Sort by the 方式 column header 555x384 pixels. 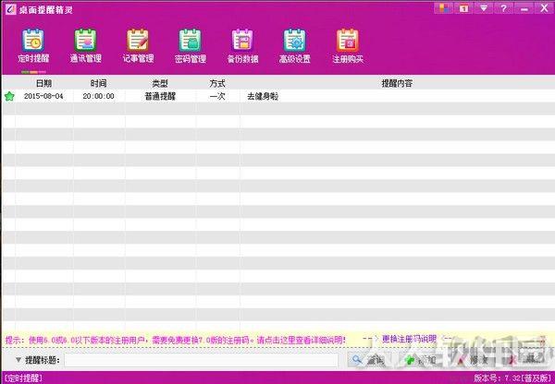[x=217, y=83]
